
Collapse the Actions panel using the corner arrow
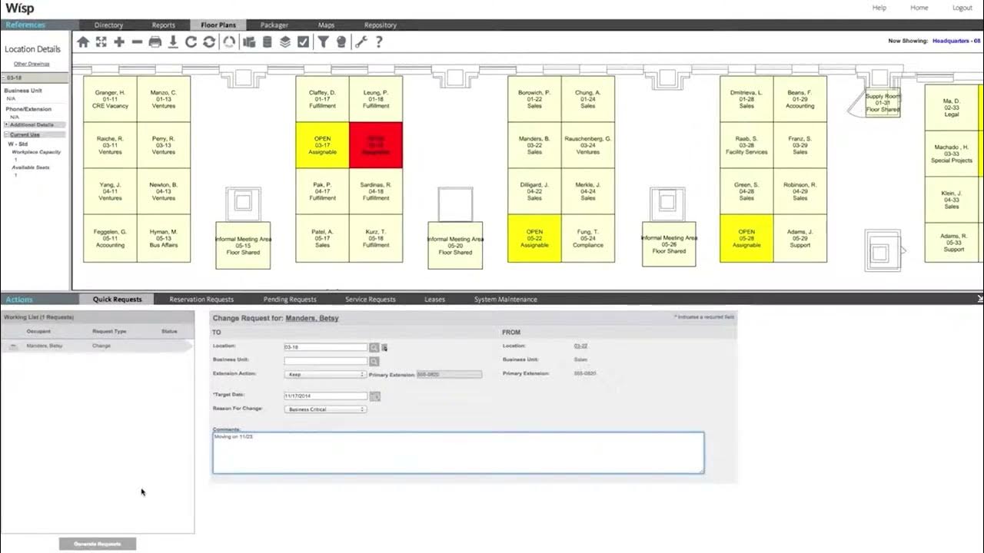pos(979,299)
